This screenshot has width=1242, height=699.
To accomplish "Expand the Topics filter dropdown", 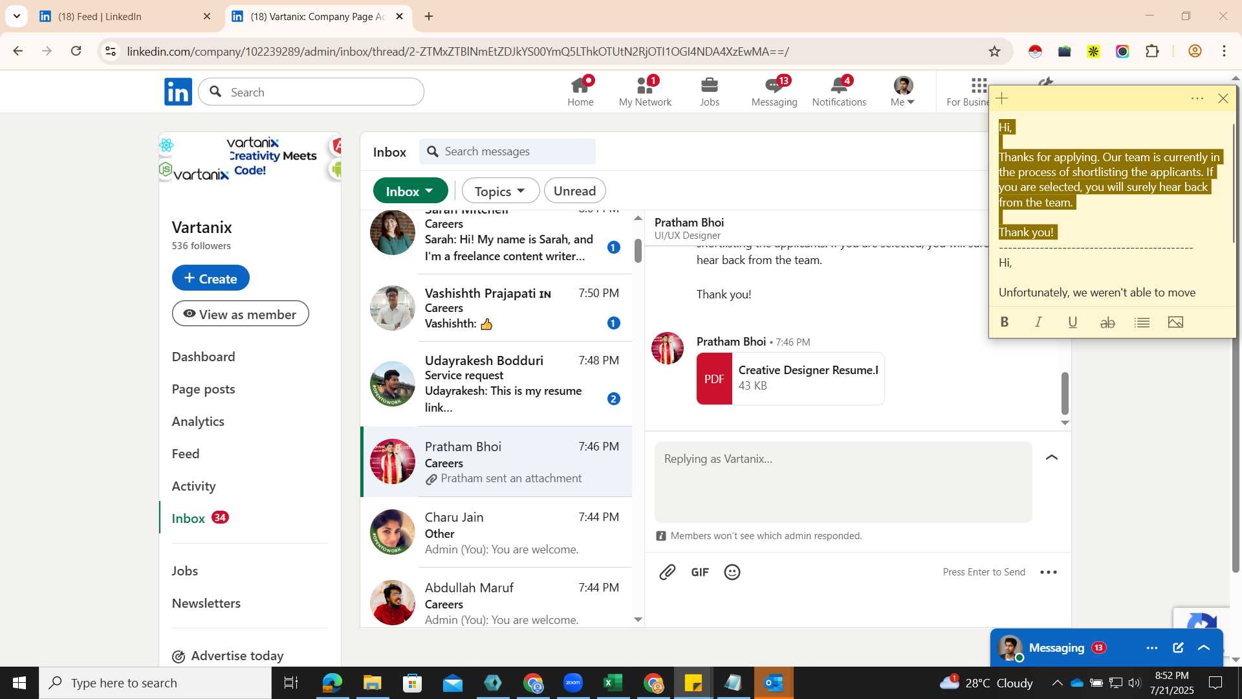I will tap(500, 191).
